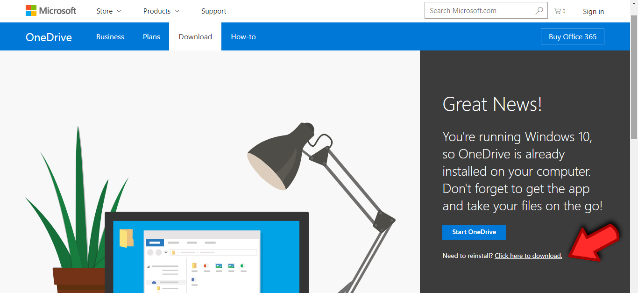638x293 pixels.
Task: Expand the Store dropdown menu
Action: click(109, 11)
